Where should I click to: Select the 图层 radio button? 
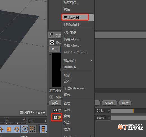pos(51,97)
